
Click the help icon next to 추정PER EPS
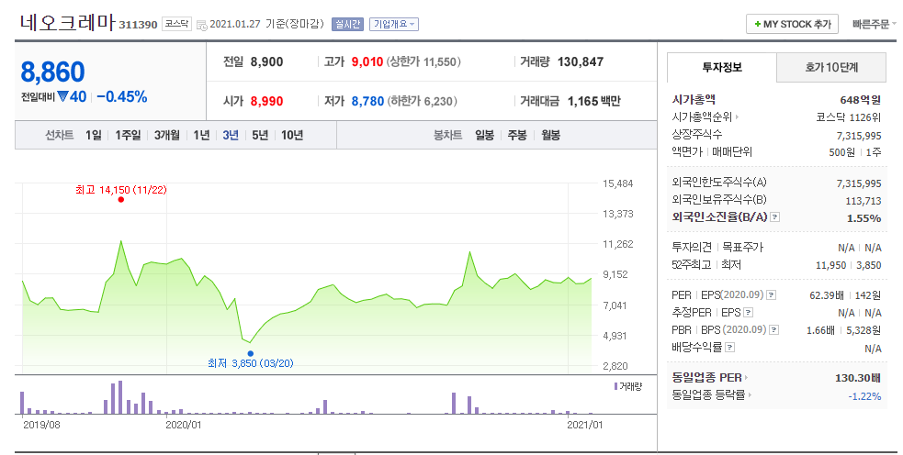click(748, 312)
